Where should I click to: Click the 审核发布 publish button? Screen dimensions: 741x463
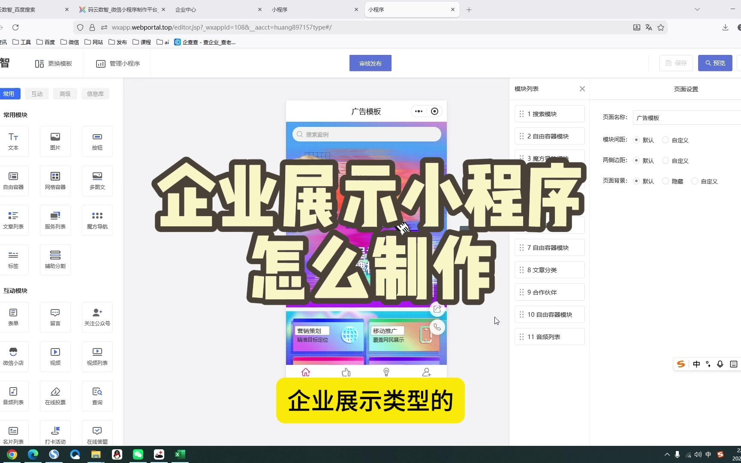coord(370,63)
